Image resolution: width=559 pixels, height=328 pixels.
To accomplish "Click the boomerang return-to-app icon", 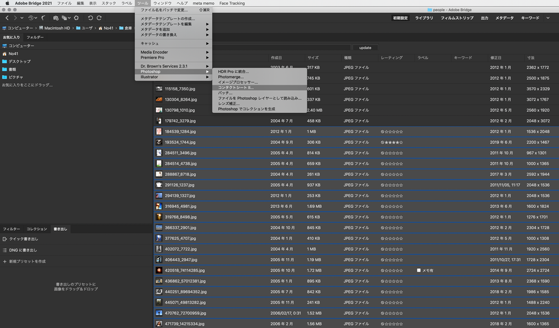I will [43, 18].
